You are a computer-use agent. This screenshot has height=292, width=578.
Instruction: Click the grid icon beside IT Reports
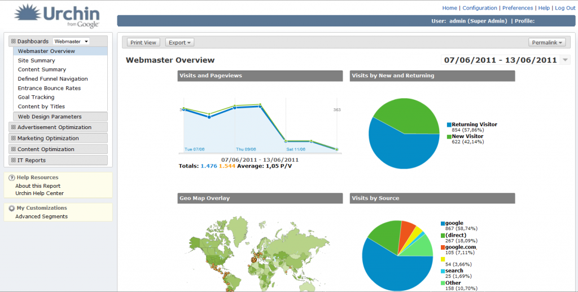point(14,160)
